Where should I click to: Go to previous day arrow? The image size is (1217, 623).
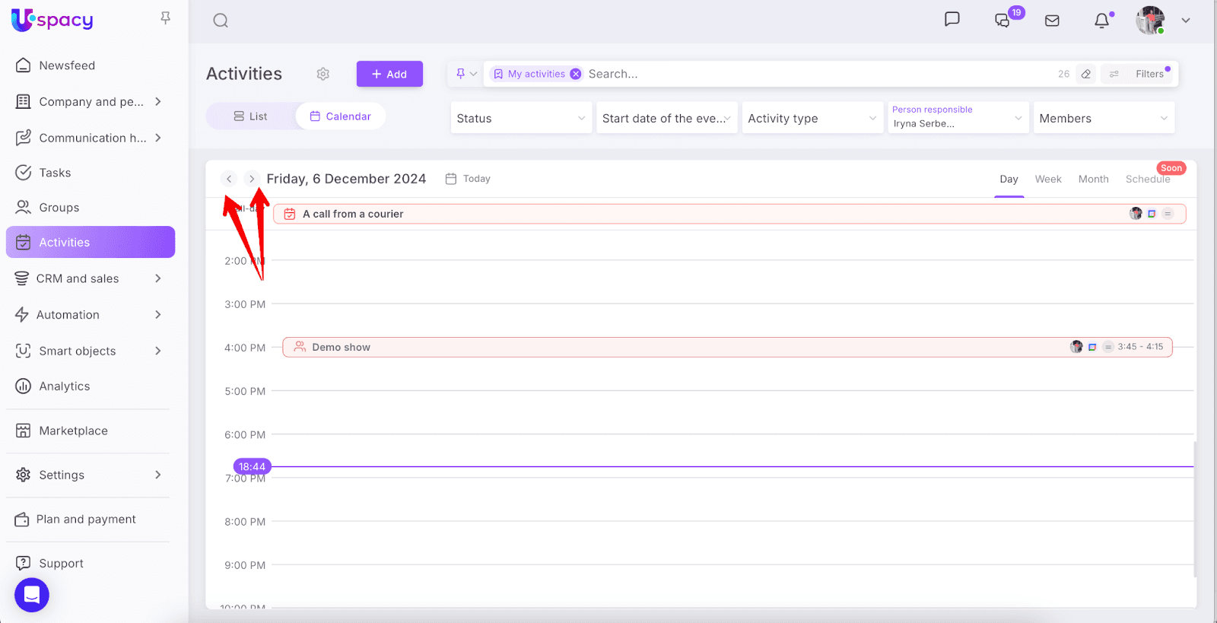pyautogui.click(x=229, y=179)
